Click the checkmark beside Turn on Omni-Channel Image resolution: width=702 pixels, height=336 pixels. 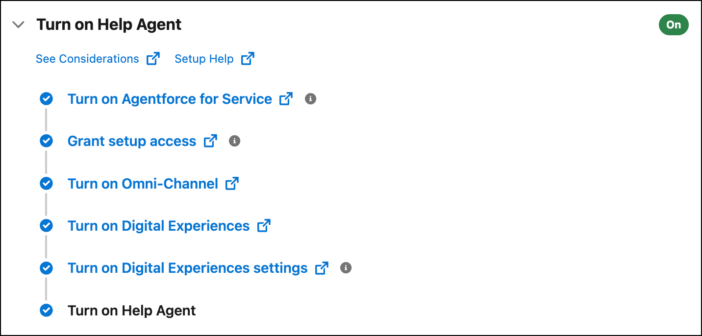[x=46, y=184]
